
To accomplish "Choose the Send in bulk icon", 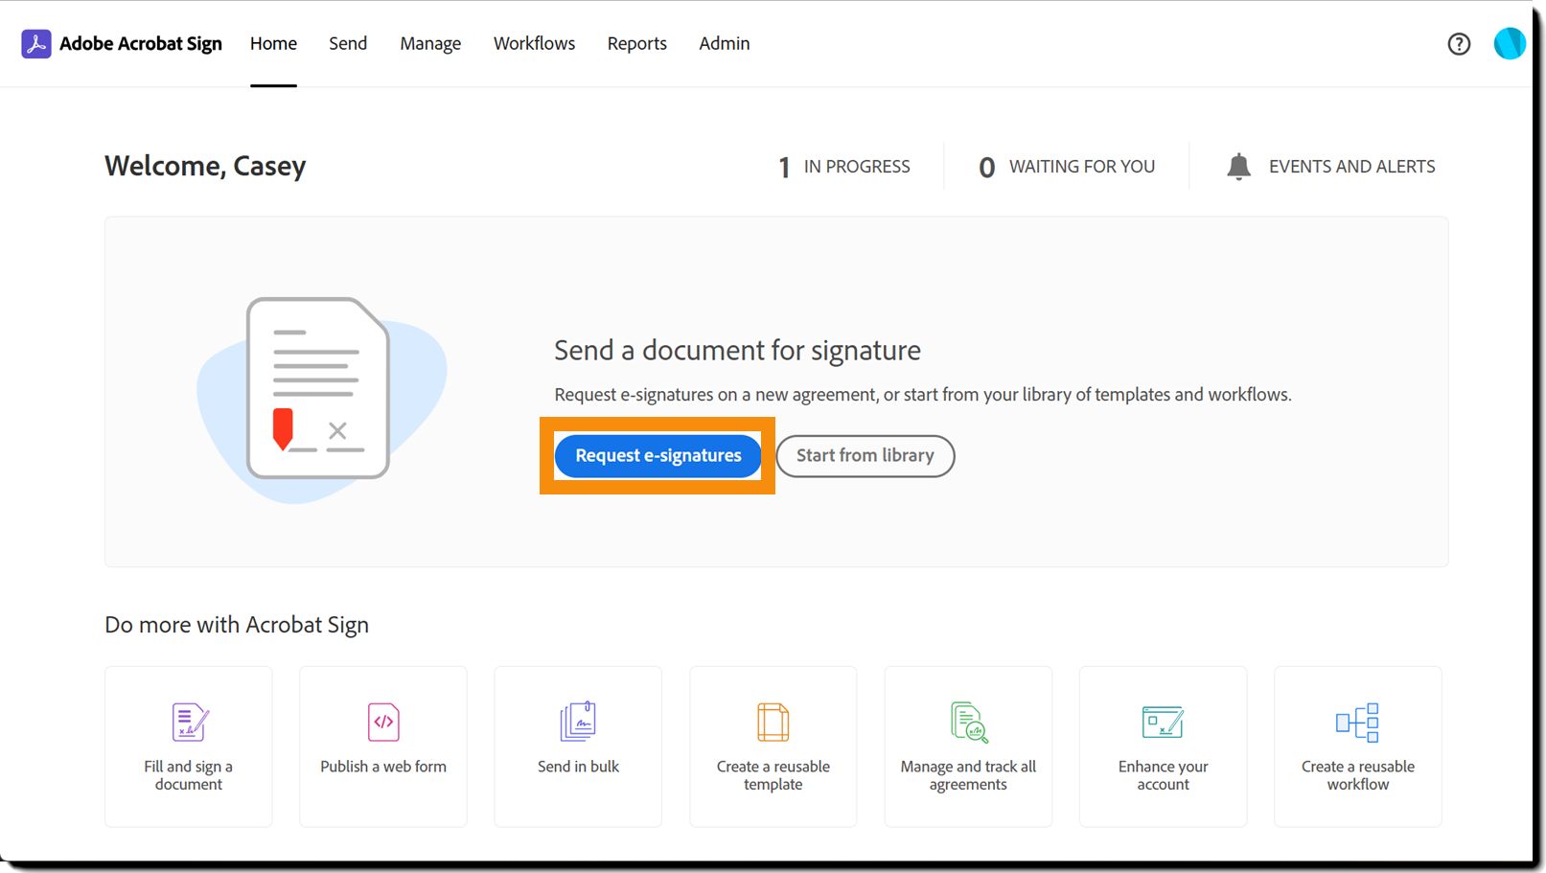I will 578,722.
